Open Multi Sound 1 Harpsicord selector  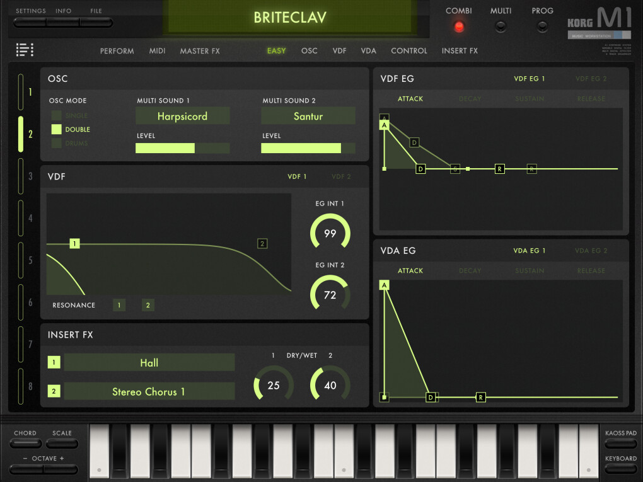[x=182, y=116]
